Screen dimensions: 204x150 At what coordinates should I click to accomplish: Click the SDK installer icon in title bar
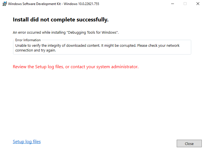click(4, 4)
